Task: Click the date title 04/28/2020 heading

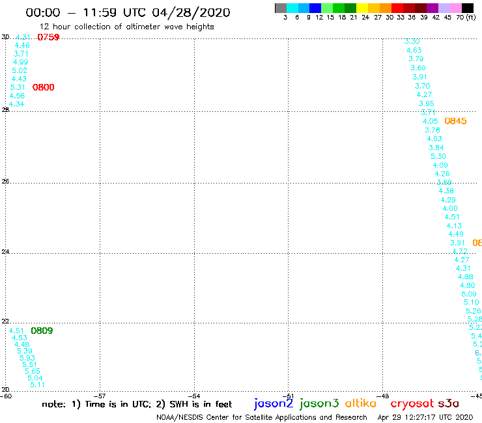Action: click(191, 13)
